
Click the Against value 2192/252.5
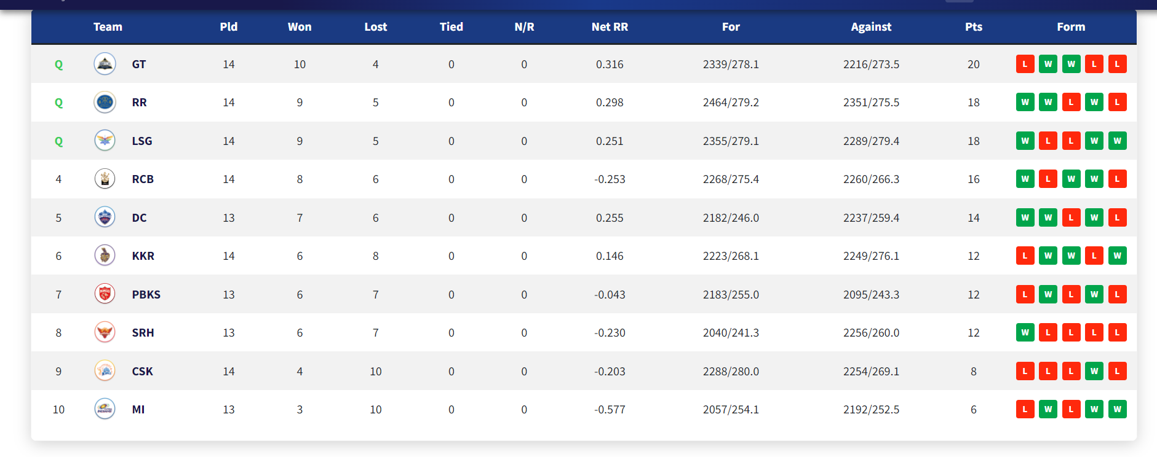[871, 409]
